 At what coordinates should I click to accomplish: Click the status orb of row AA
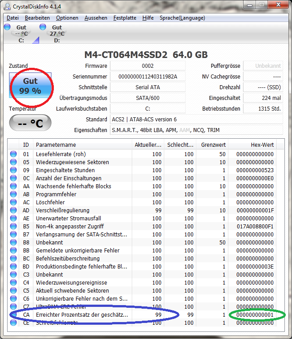point(13,186)
